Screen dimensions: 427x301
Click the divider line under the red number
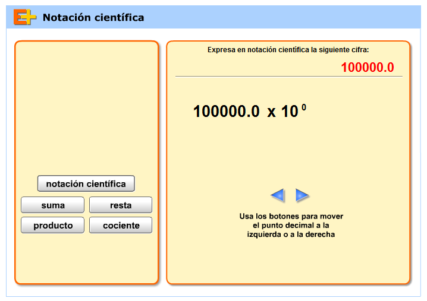tap(288, 77)
